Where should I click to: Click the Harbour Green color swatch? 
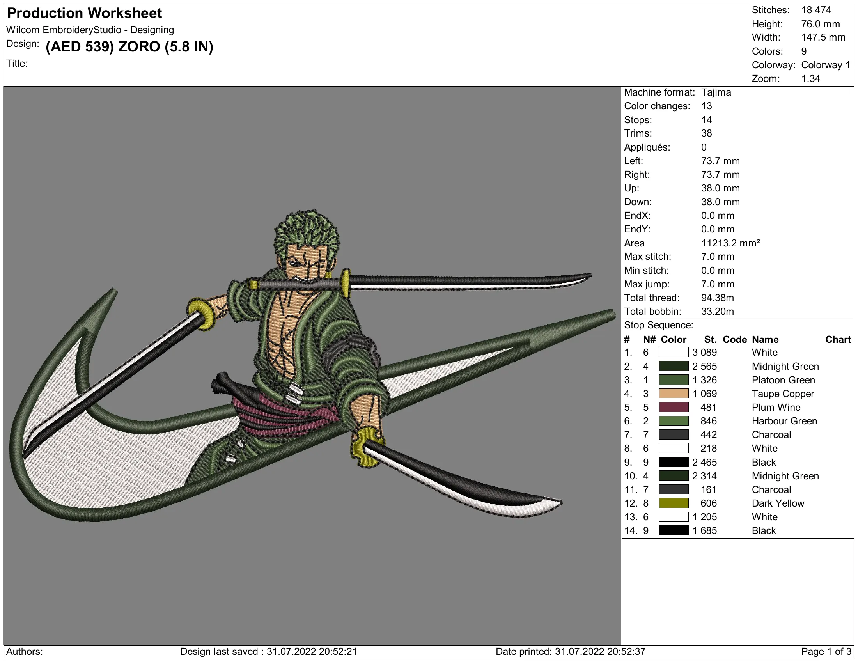[x=674, y=421]
